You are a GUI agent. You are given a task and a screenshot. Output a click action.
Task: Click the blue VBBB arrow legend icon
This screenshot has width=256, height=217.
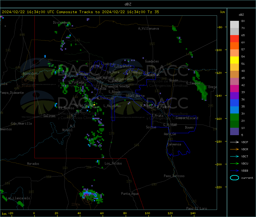(x=234, y=171)
